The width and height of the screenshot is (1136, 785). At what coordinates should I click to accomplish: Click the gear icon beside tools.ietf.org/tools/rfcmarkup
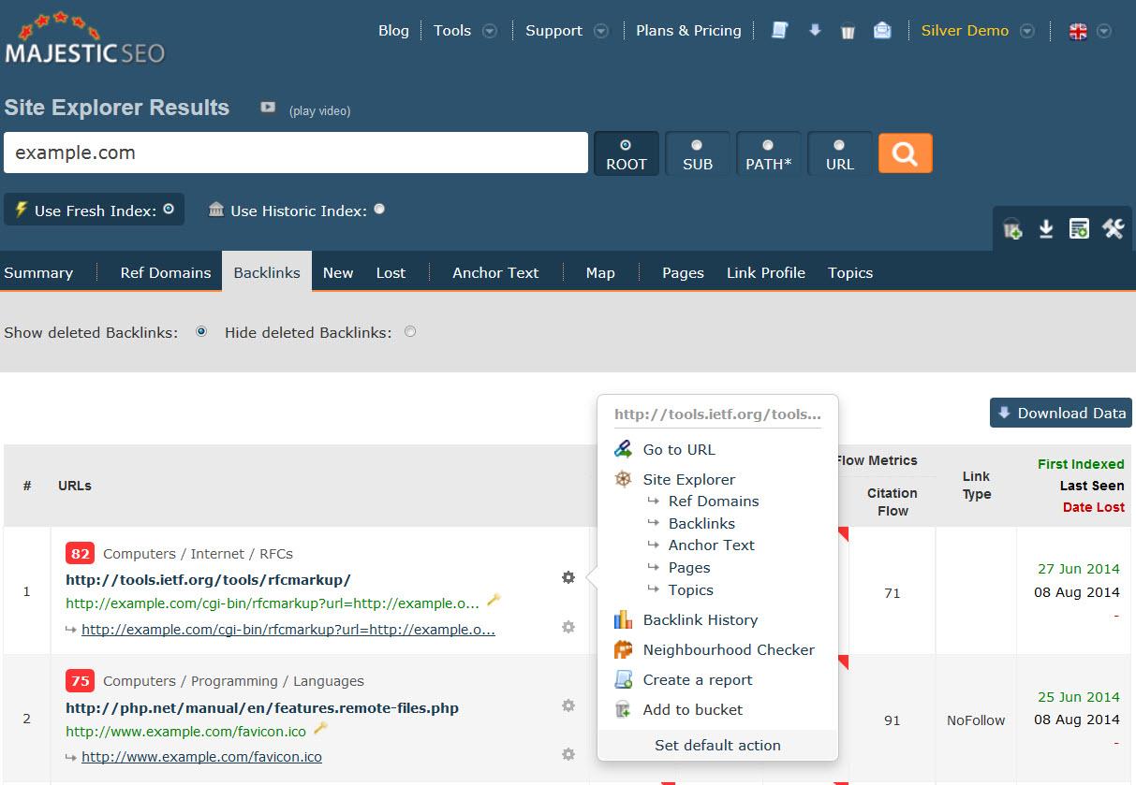click(x=568, y=577)
